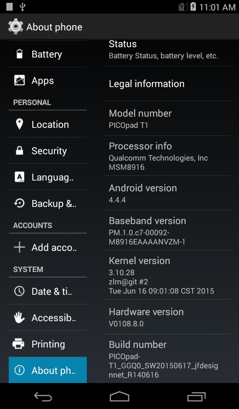The width and height of the screenshot is (239, 409).
Task: Tap the Battery icon in sidebar
Action: [x=20, y=54]
